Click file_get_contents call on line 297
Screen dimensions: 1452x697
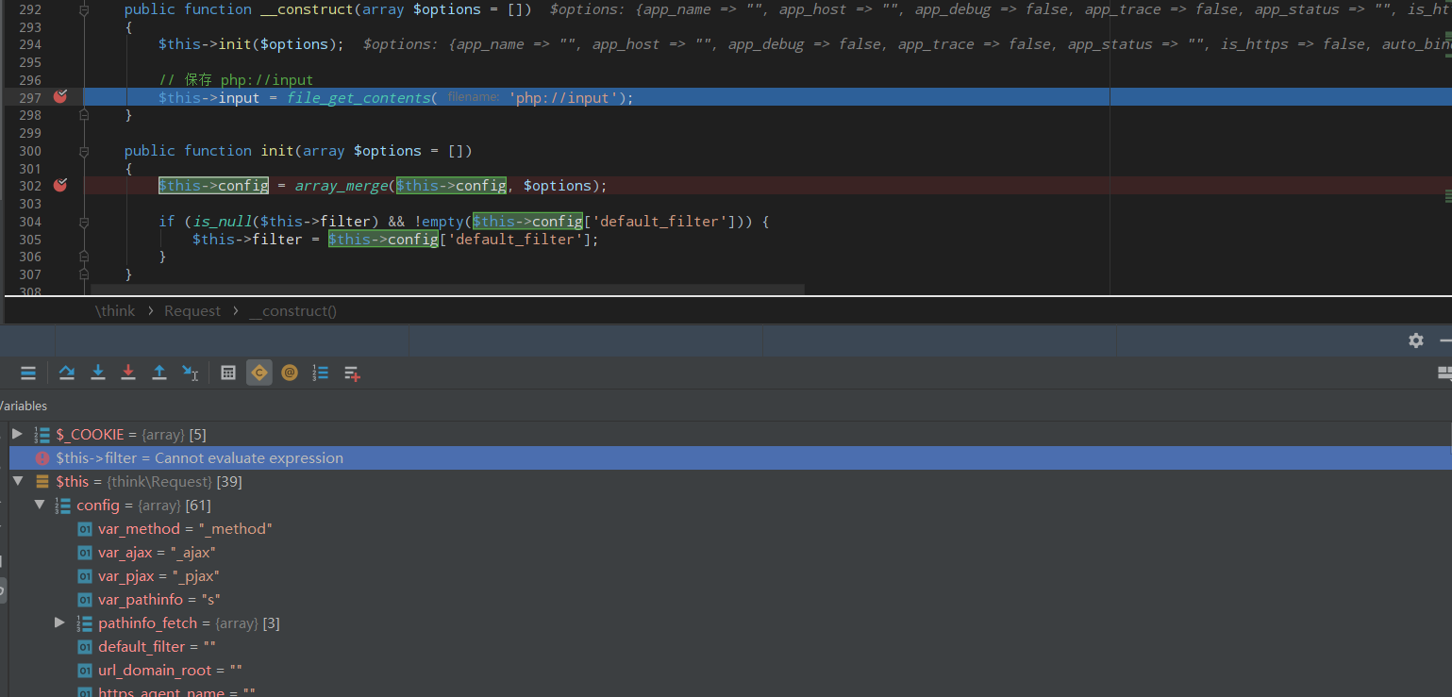pyautogui.click(x=358, y=98)
